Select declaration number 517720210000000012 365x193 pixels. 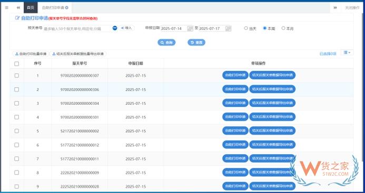click(80, 145)
